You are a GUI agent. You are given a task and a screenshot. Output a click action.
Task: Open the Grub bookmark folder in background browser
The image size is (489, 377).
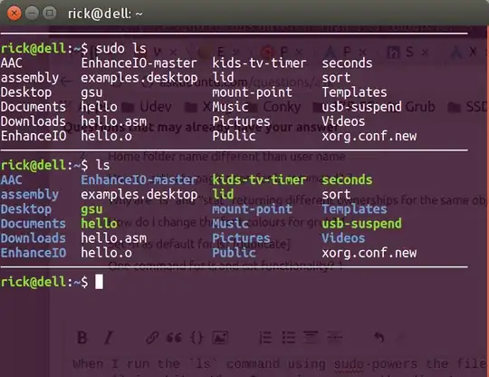click(x=420, y=107)
